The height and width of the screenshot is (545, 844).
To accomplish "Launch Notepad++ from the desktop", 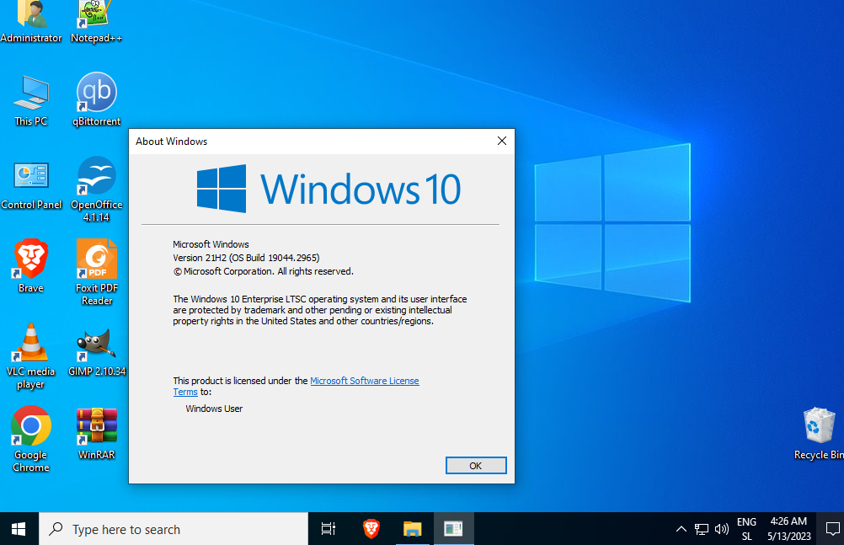I will [96, 22].
